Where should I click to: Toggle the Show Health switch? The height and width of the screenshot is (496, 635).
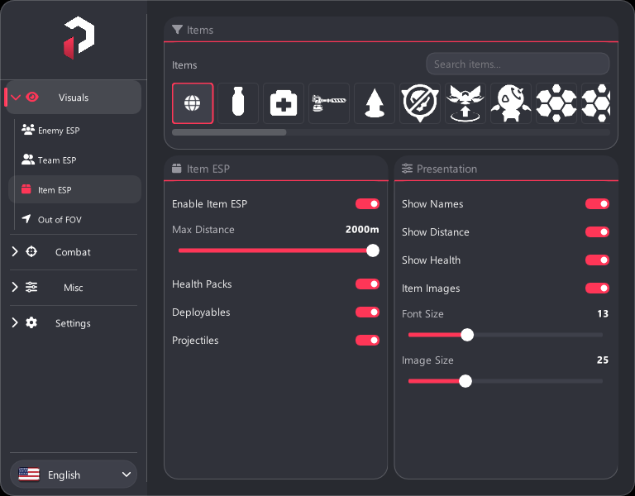pyautogui.click(x=597, y=260)
